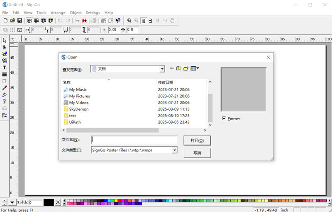The height and width of the screenshot is (212, 332).
Task: Open the Tools menu
Action: (41, 13)
